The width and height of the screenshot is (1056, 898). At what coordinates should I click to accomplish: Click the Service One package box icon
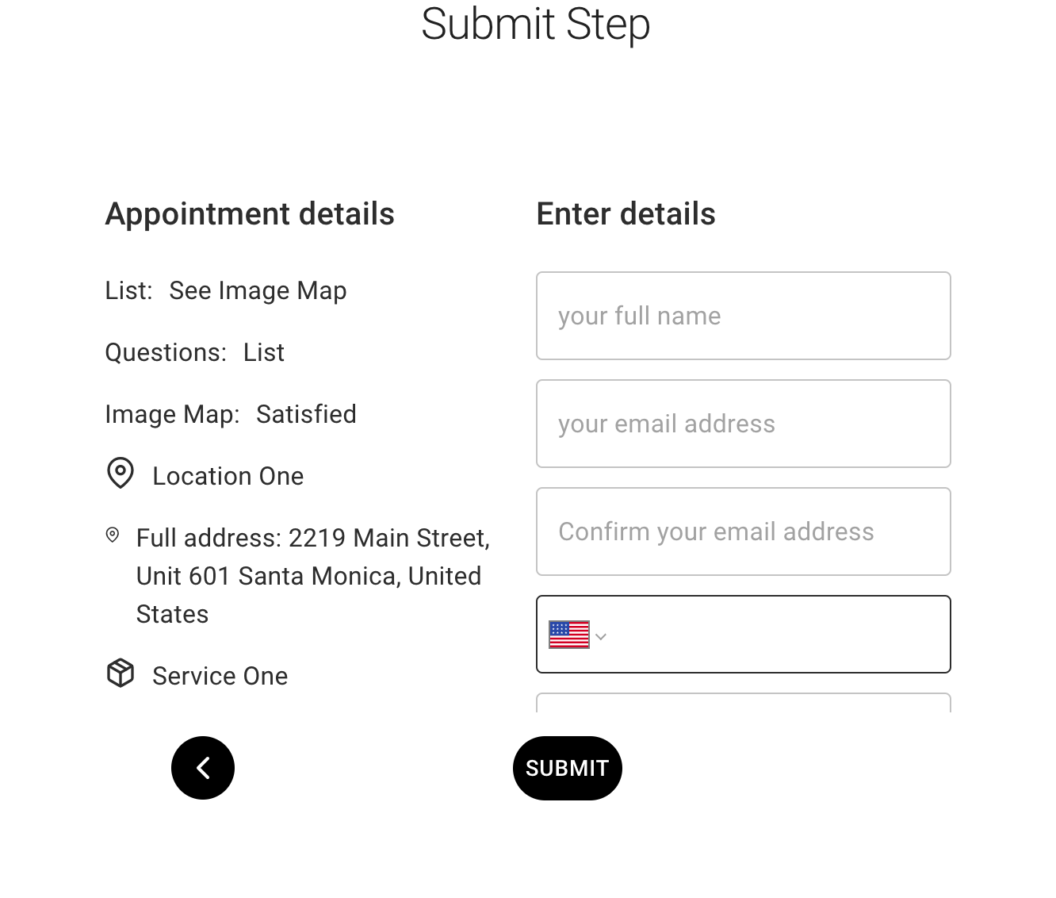point(121,673)
